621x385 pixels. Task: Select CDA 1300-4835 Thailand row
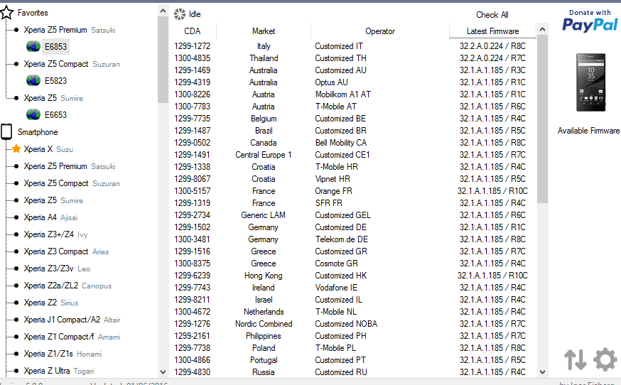coord(353,58)
